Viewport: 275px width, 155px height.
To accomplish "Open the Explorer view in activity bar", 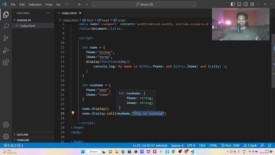I will tap(6, 15).
